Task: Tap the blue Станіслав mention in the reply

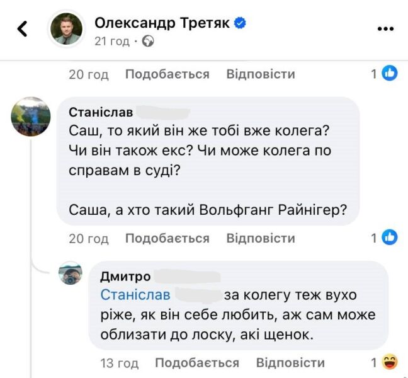Action: pos(135,295)
